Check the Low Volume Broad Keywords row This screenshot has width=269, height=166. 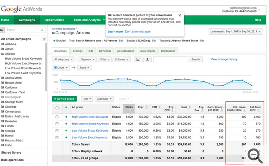pyautogui.click(x=57, y=131)
